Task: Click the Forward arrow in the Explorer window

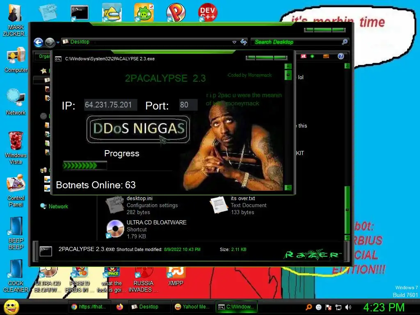Action: tap(50, 42)
